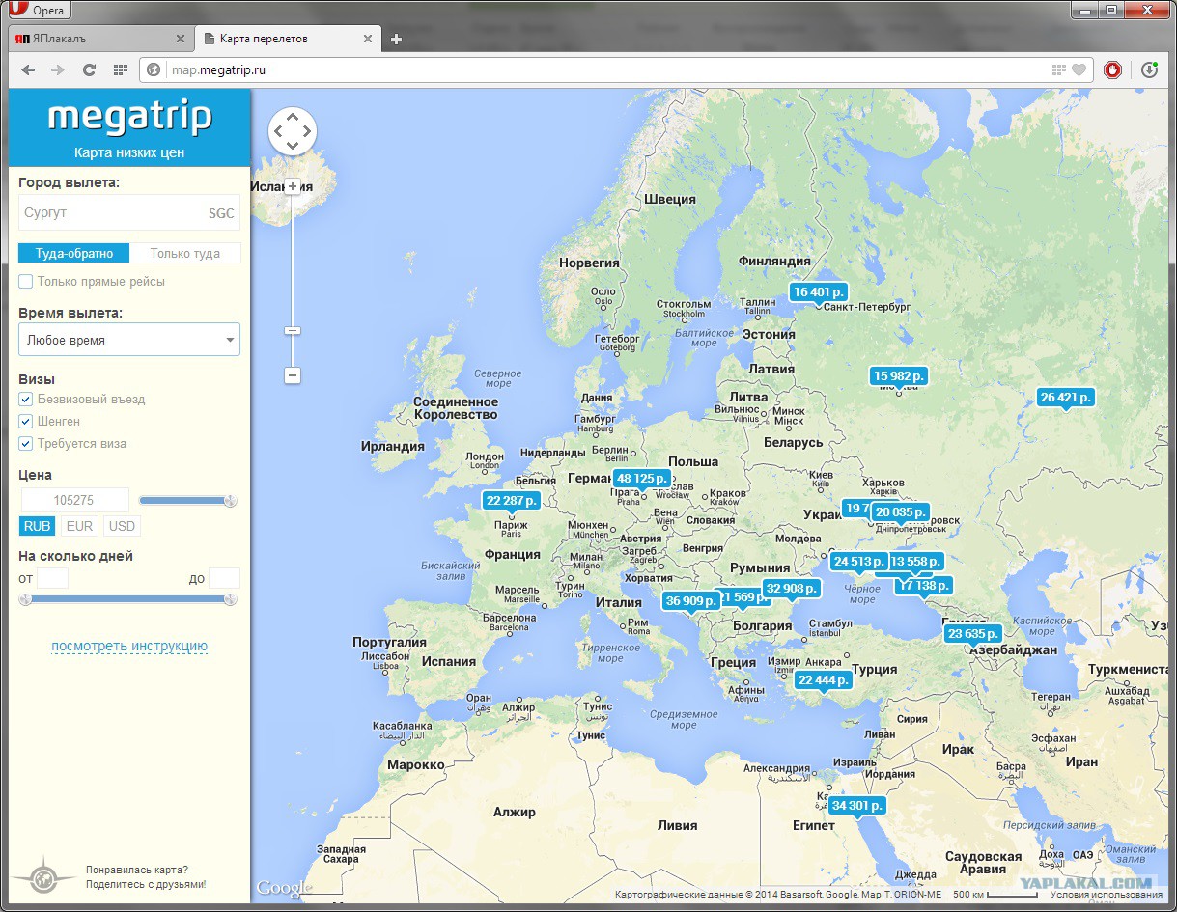Select the 22 444 р. Turkey price marker
Image resolution: width=1177 pixels, height=912 pixels.
(x=824, y=679)
